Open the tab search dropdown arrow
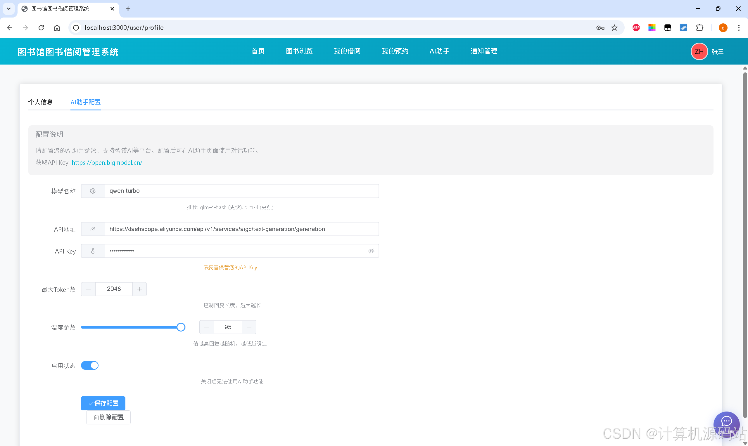 coord(9,9)
